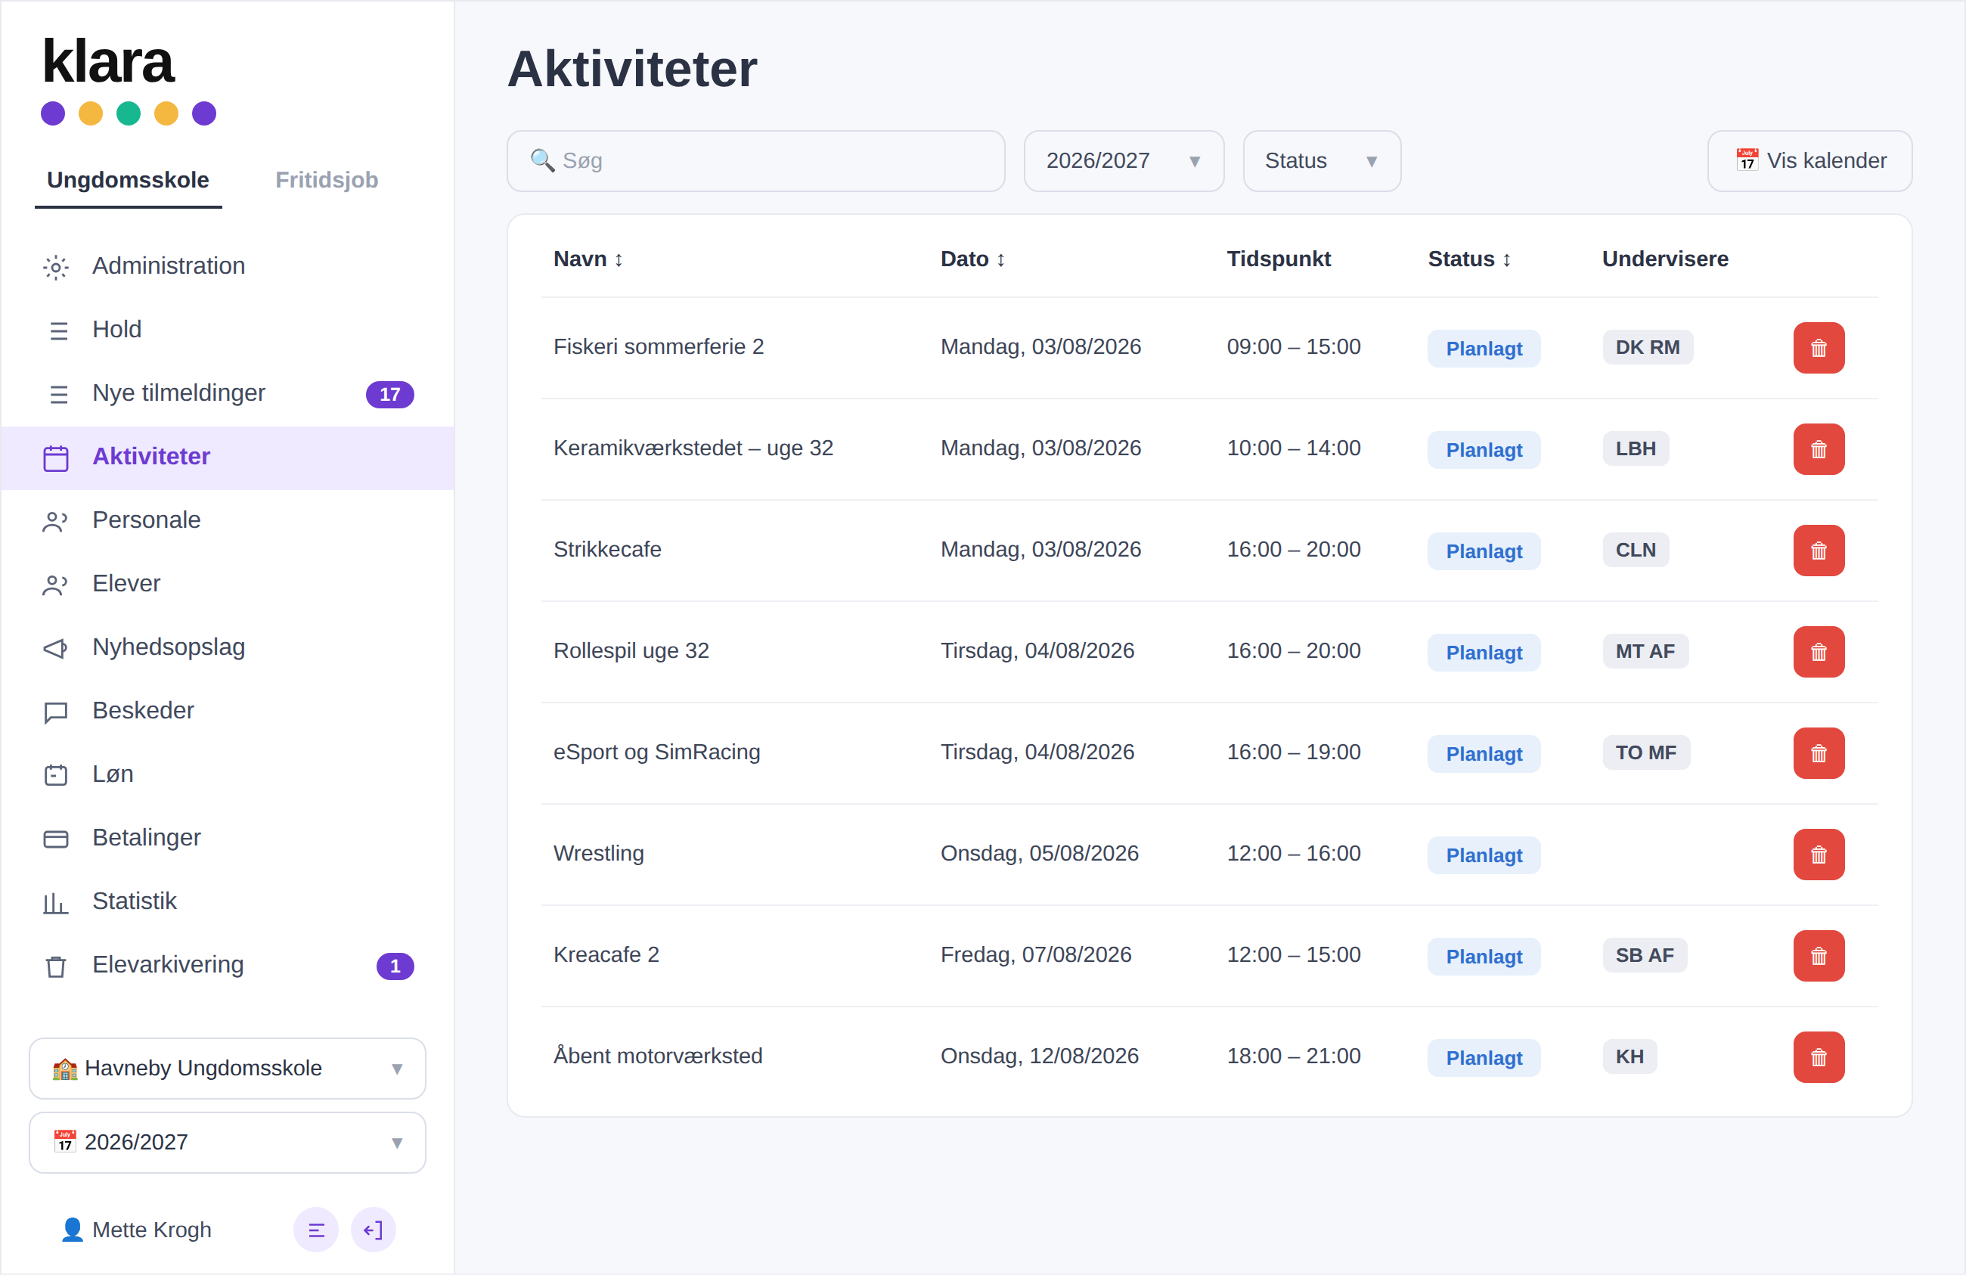The width and height of the screenshot is (1966, 1275).
Task: Open the Wrestling activity row
Action: 1209,855
